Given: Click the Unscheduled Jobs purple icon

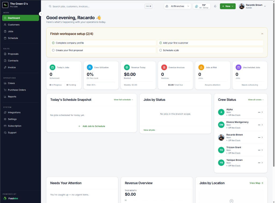Looking at the screenshot, I should tap(238, 67).
